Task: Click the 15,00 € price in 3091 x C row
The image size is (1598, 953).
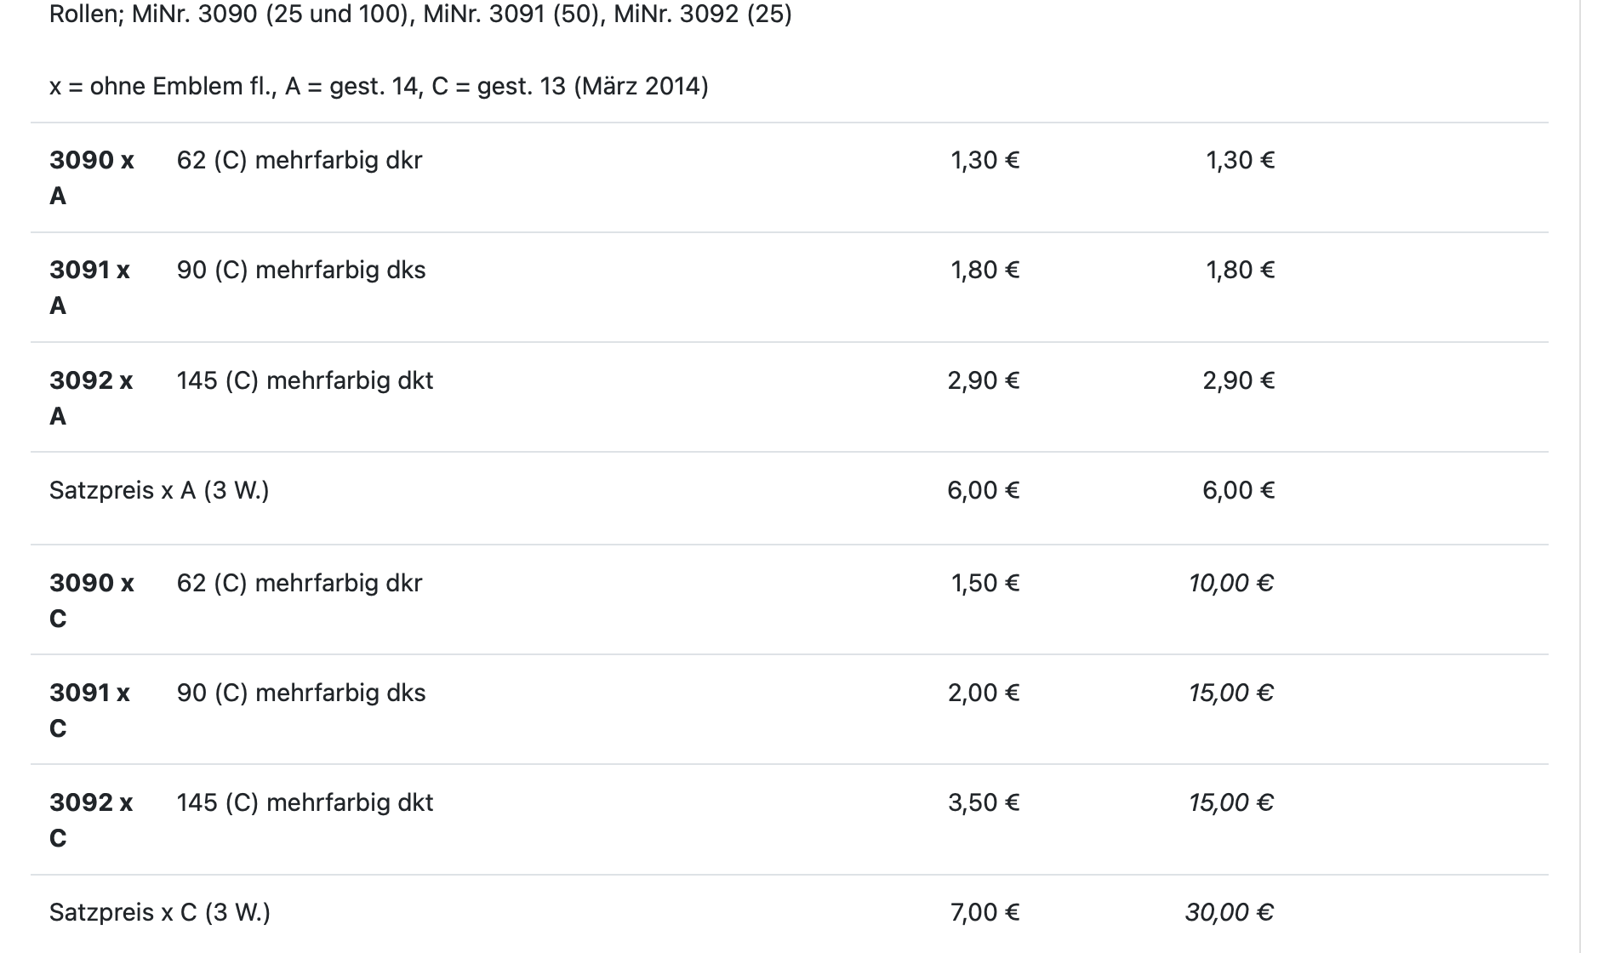Action: (1230, 693)
